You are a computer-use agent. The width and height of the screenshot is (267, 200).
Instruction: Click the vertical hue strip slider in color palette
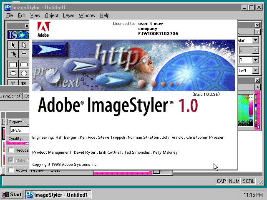pyautogui.click(x=256, y=110)
